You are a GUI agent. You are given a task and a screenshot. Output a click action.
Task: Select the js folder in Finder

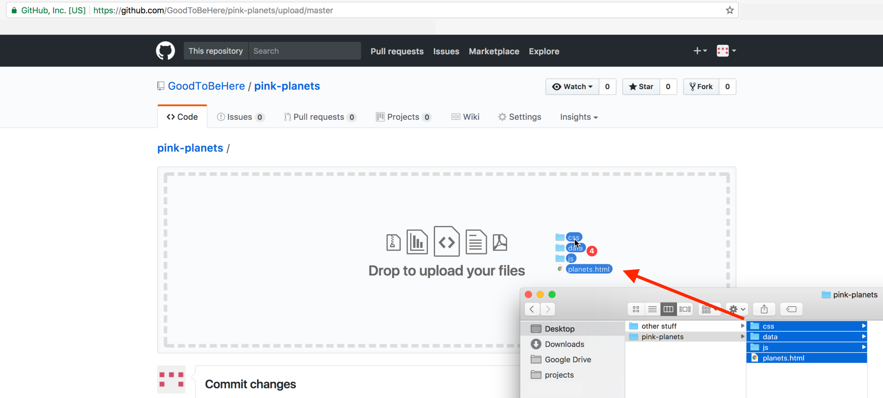coord(806,347)
